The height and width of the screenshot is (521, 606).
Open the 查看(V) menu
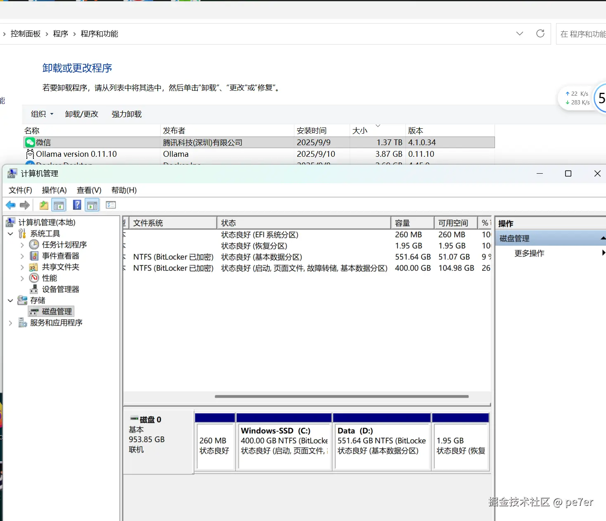tap(89, 190)
